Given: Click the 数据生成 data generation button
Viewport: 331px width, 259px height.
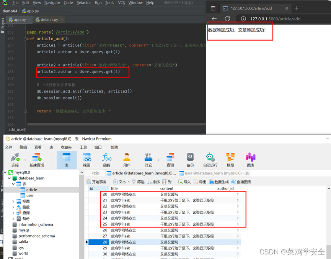Looking at the screenshot, I should point(219,182).
